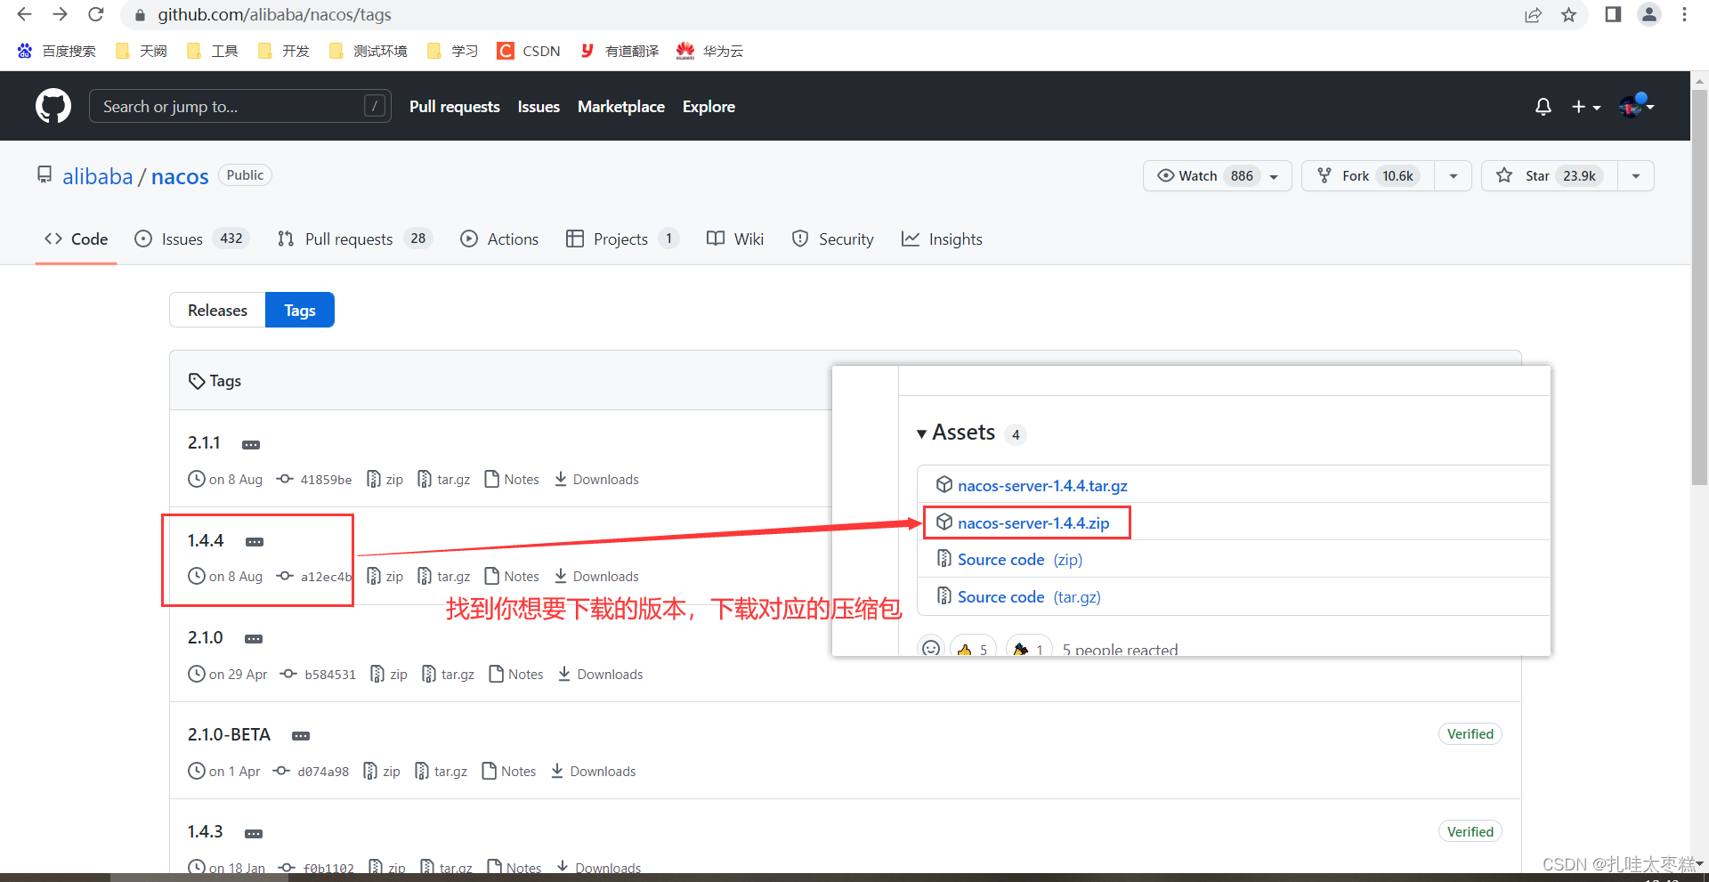Go back using the browser back arrow
Image resolution: width=1709 pixels, height=882 pixels.
click(x=24, y=14)
